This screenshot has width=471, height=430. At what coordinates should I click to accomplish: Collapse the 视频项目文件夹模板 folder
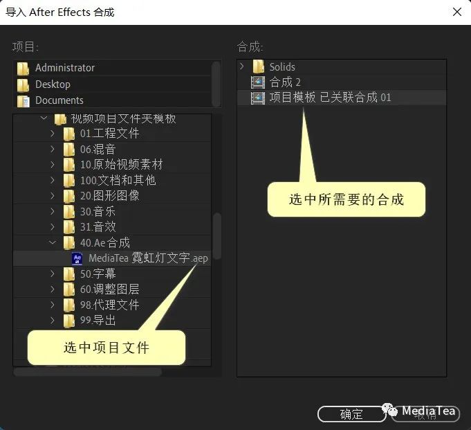44,118
